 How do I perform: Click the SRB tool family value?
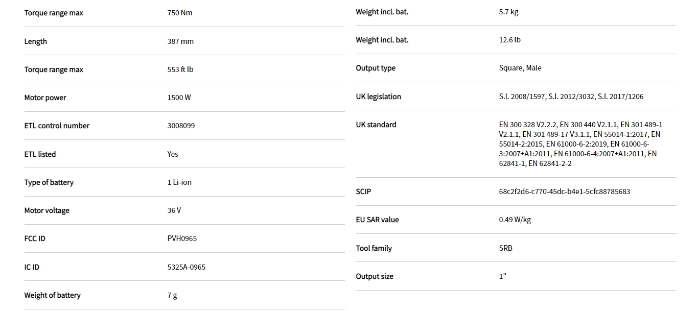coord(505,248)
